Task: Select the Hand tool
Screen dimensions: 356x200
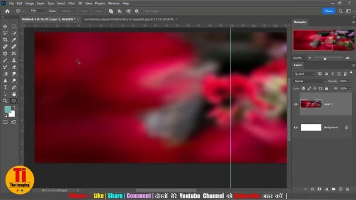Action: pyautogui.click(x=13, y=94)
